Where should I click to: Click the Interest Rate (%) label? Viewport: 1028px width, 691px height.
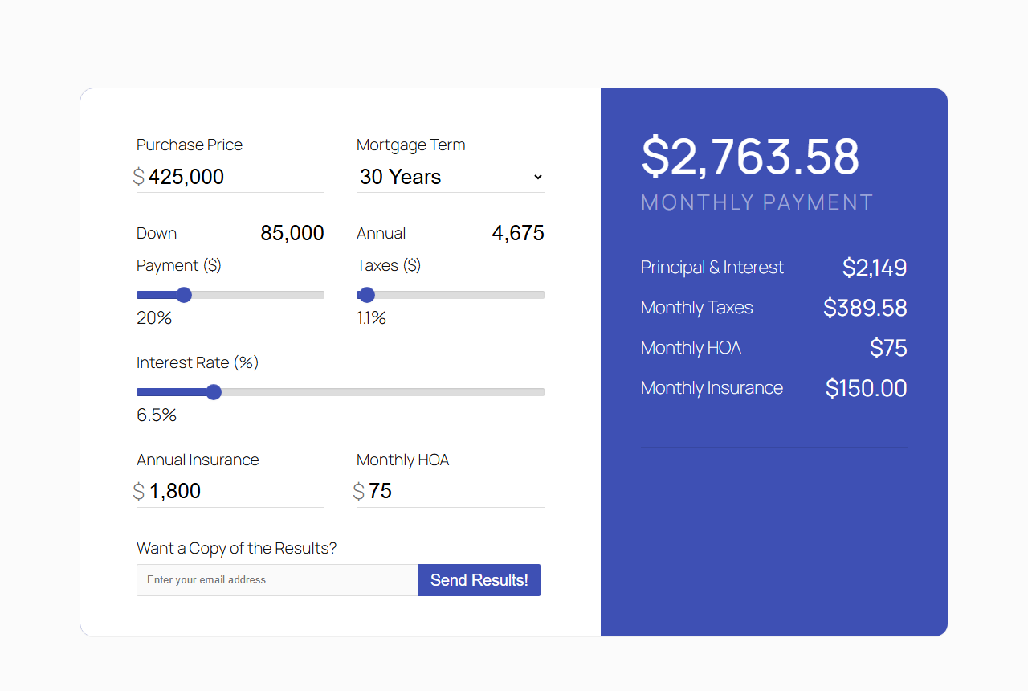point(198,362)
